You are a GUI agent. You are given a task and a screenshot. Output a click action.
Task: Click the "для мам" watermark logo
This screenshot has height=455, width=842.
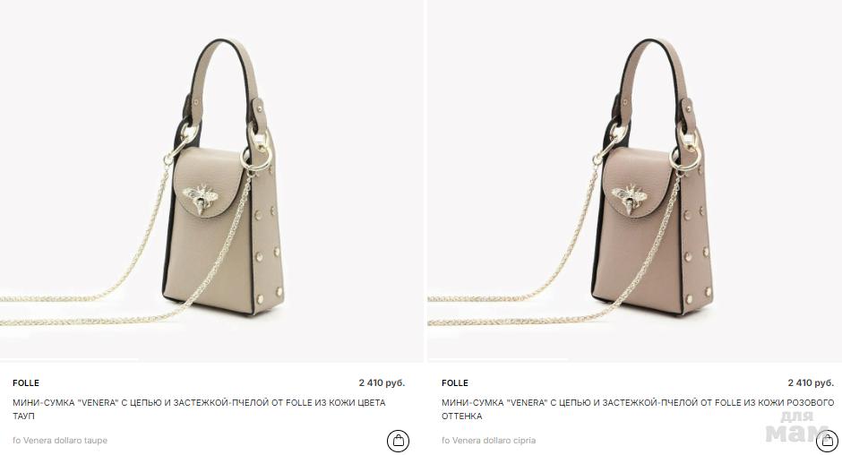(x=797, y=428)
